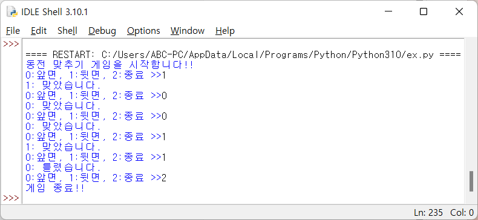Close the IDLE Shell window

(x=459, y=12)
